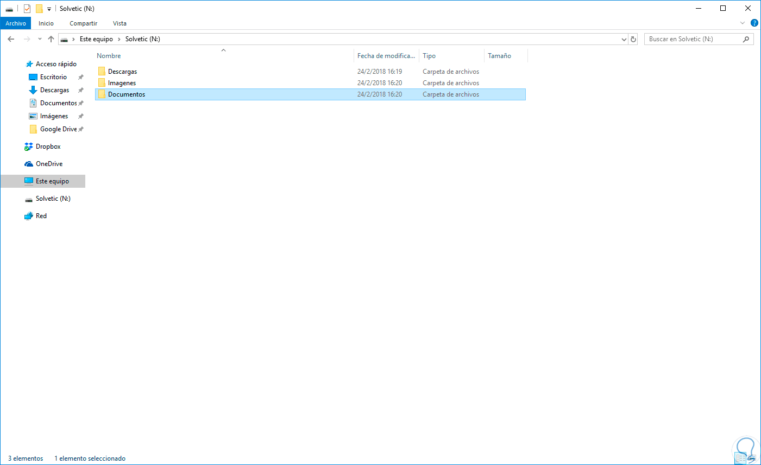
Task: Open Escritorio in quick access
Action: point(53,77)
